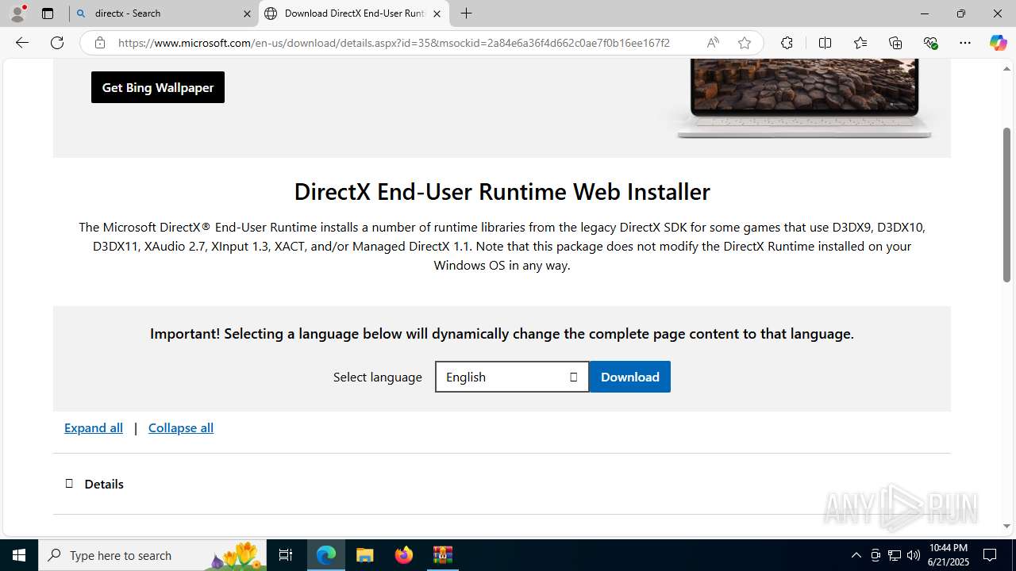This screenshot has height=571, width=1016.
Task: View site information lock icon
Action: coord(100,43)
